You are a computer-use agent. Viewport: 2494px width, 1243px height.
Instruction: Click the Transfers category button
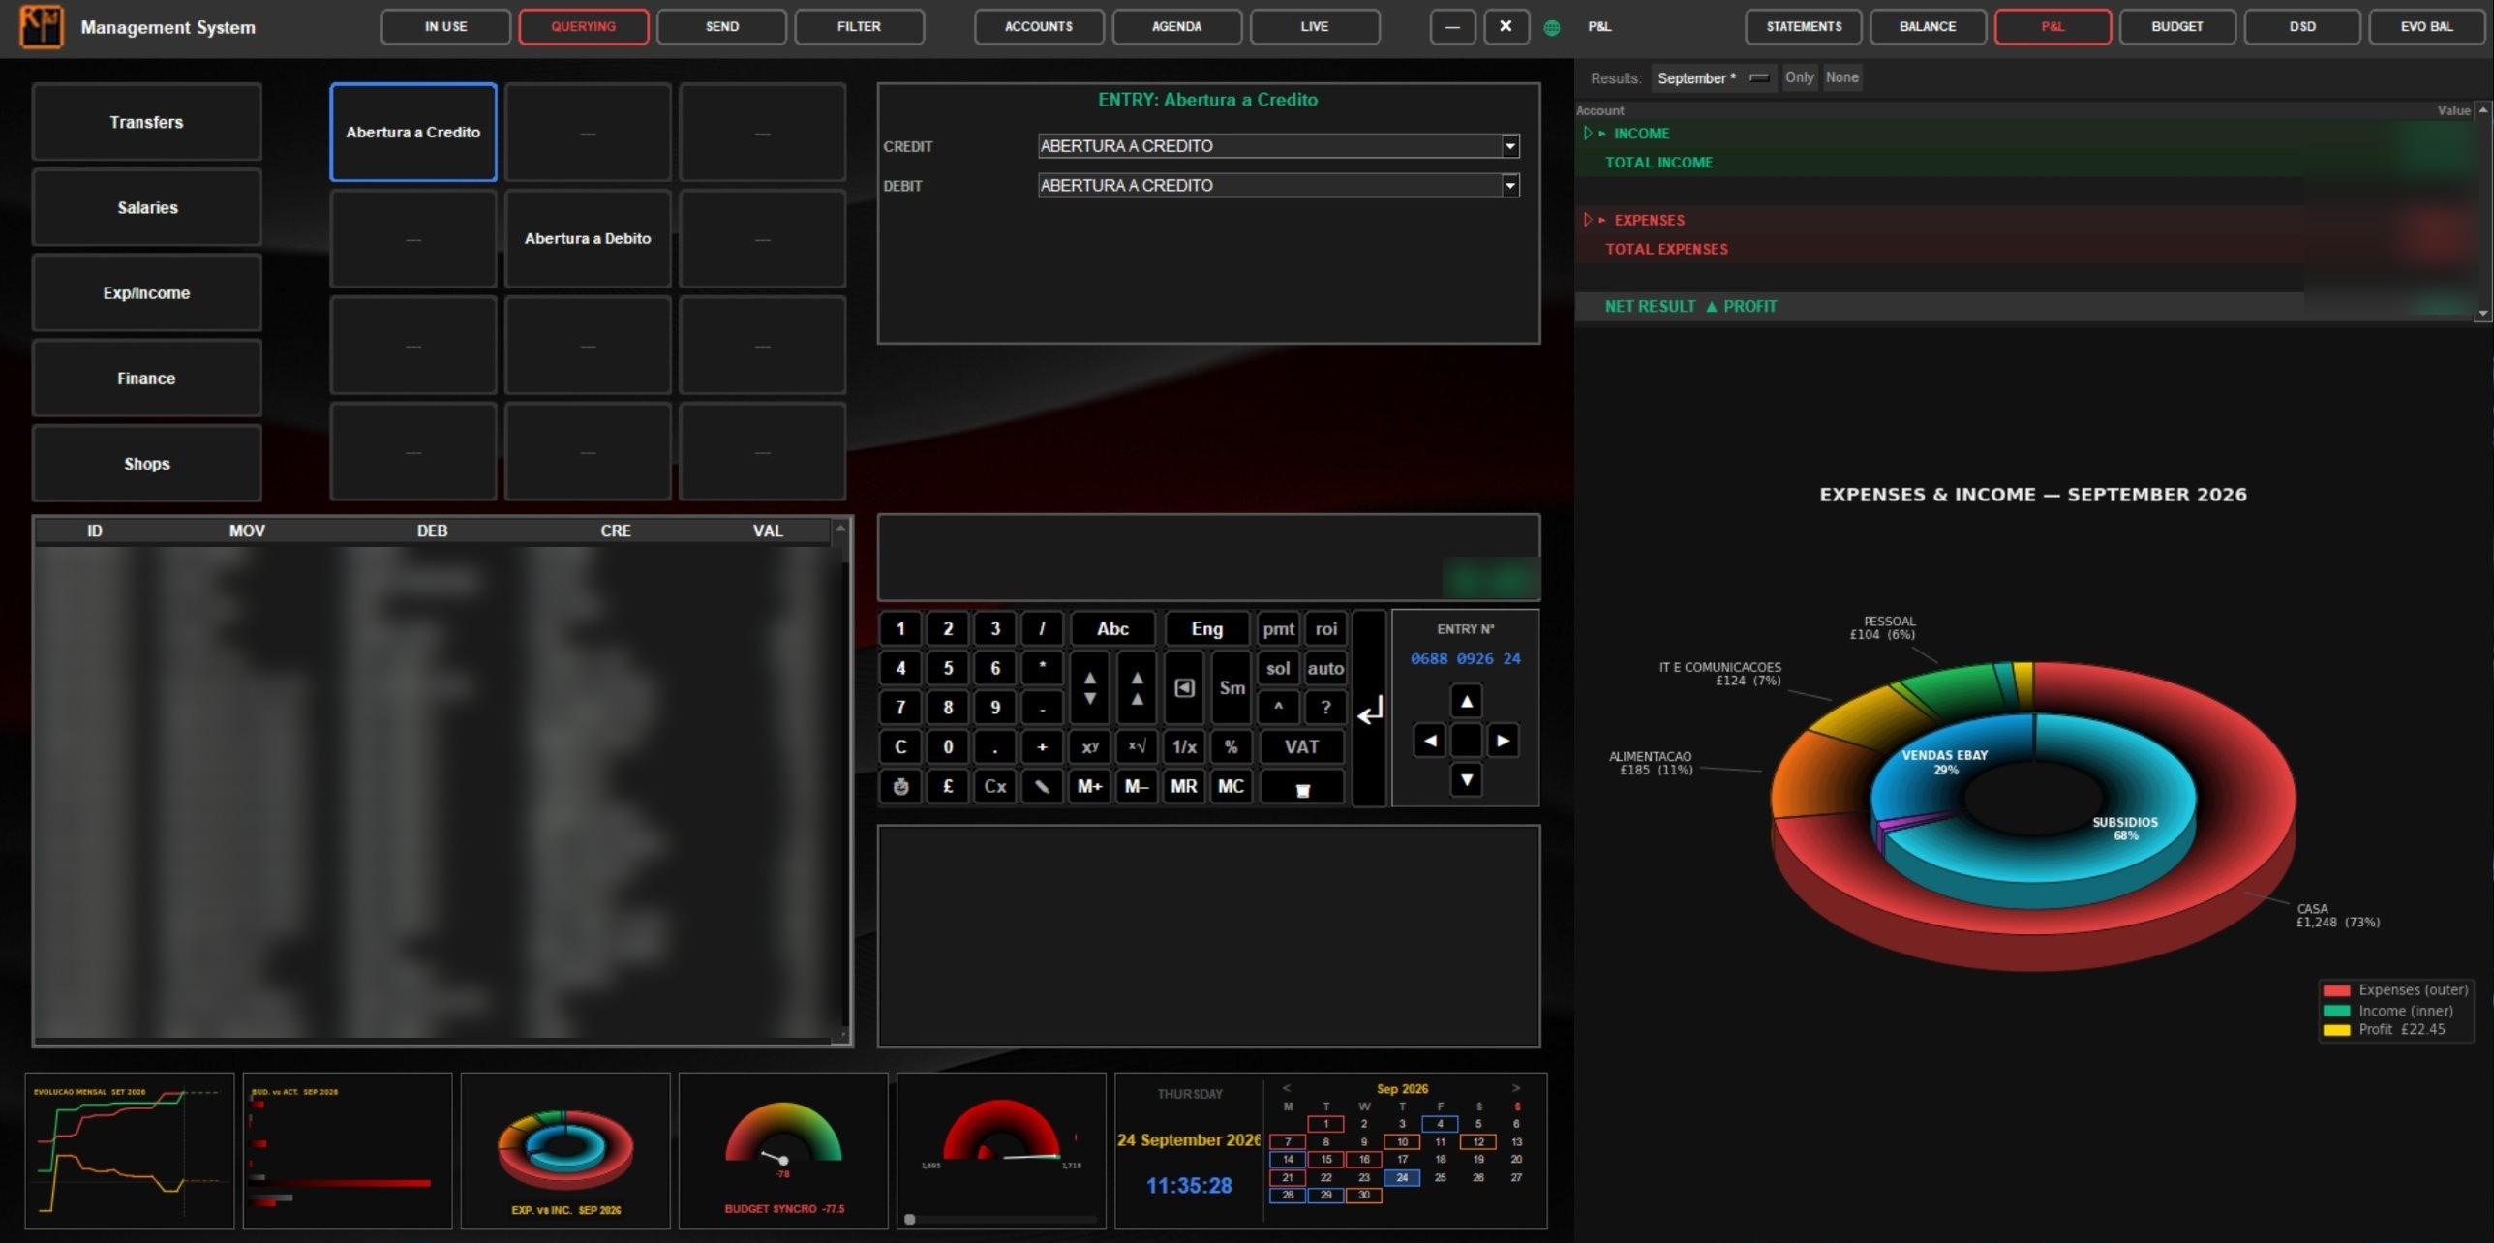[x=146, y=122]
